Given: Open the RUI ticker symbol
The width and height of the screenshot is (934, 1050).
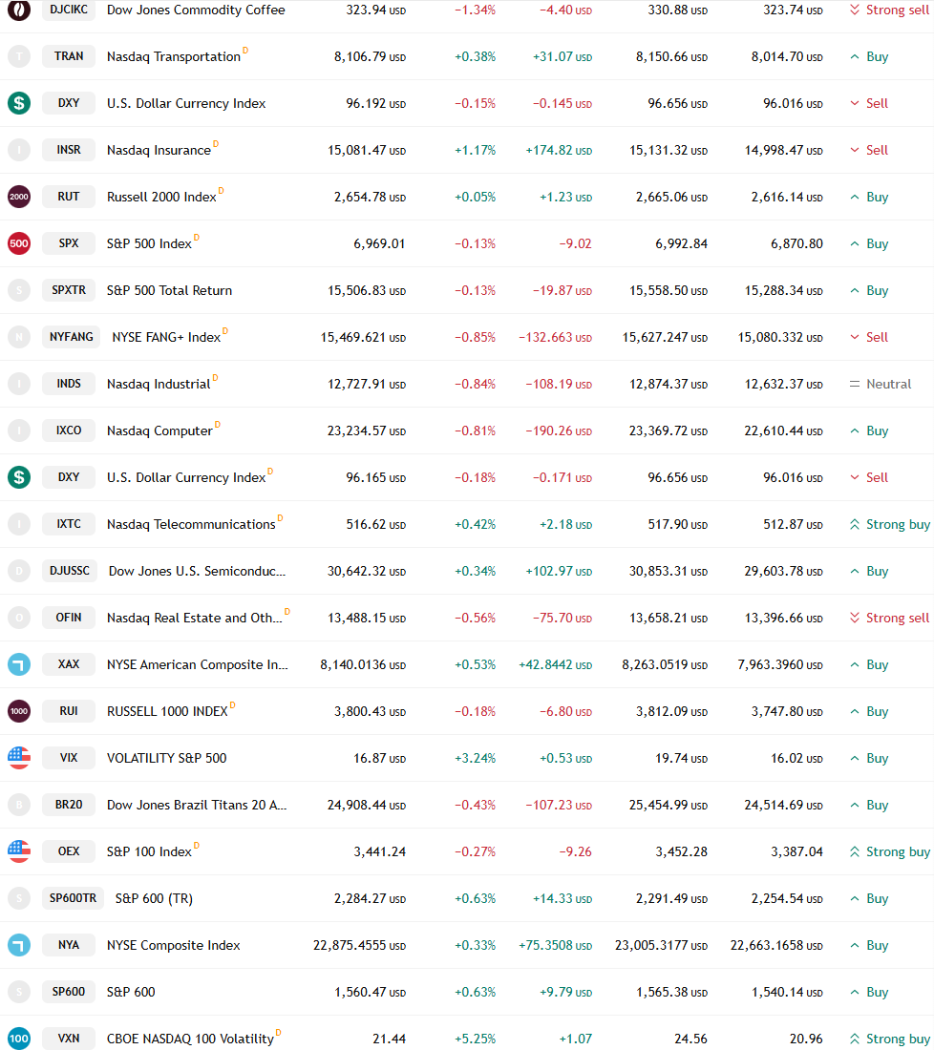Looking at the screenshot, I should tap(69, 711).
